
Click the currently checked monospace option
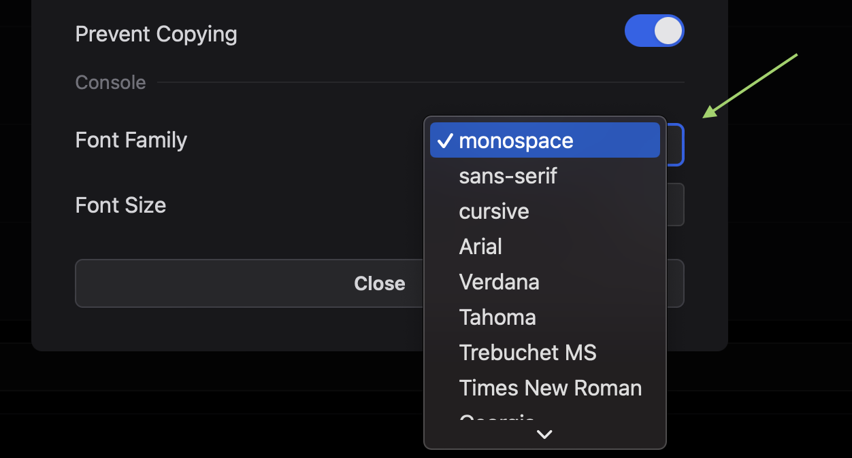[x=516, y=140]
